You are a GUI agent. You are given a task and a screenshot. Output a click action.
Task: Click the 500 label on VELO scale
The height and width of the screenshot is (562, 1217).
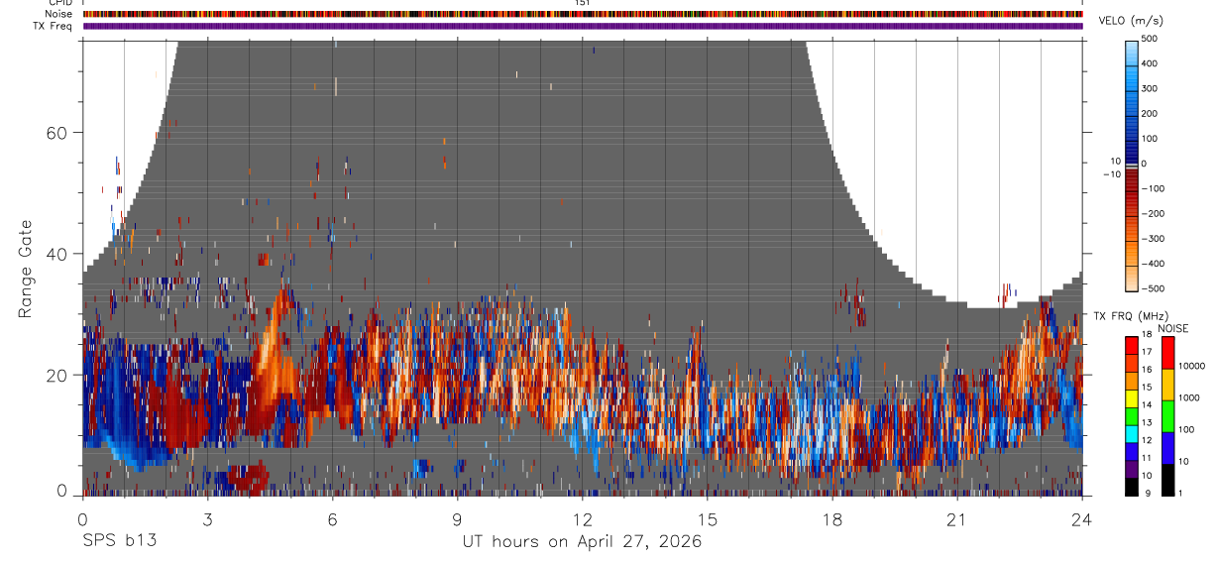[x=1151, y=39]
